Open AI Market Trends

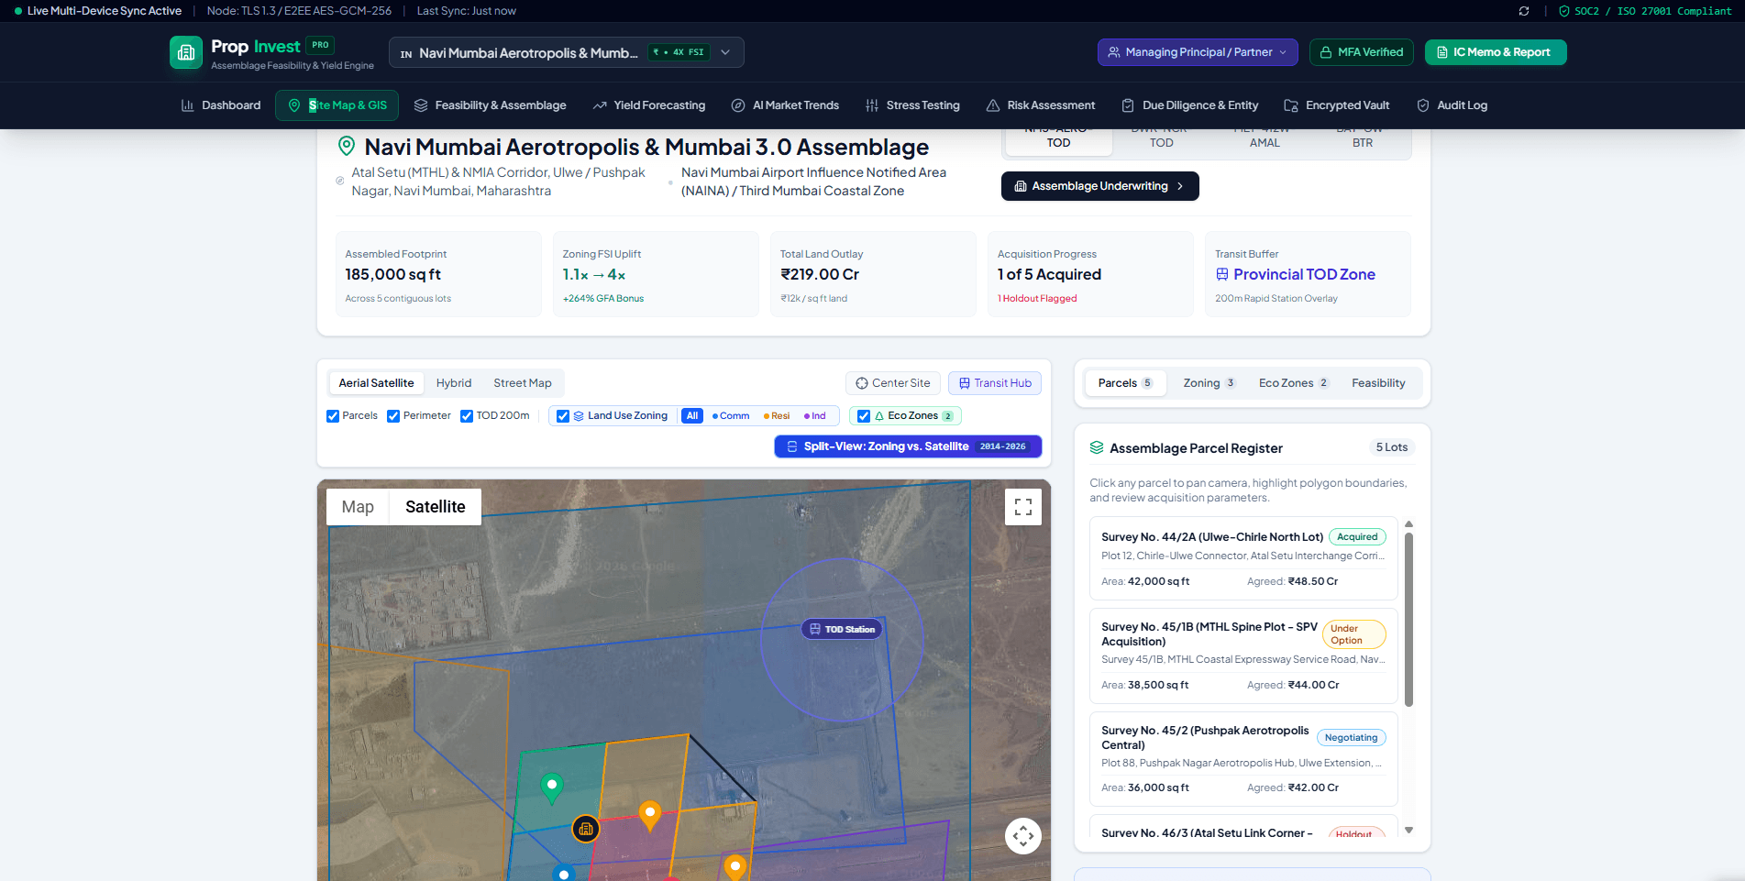785,105
